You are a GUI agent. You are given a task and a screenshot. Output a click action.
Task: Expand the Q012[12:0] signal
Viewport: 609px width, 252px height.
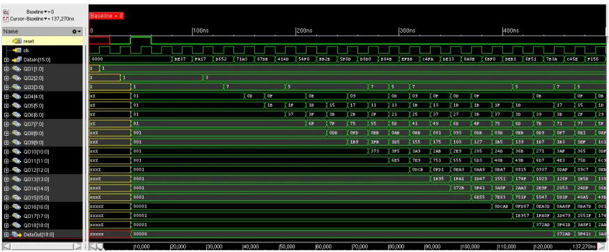6,170
